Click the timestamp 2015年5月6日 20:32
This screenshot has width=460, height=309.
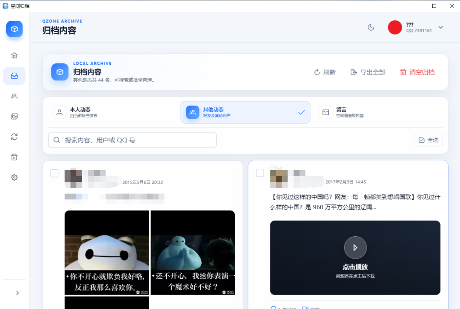142,182
